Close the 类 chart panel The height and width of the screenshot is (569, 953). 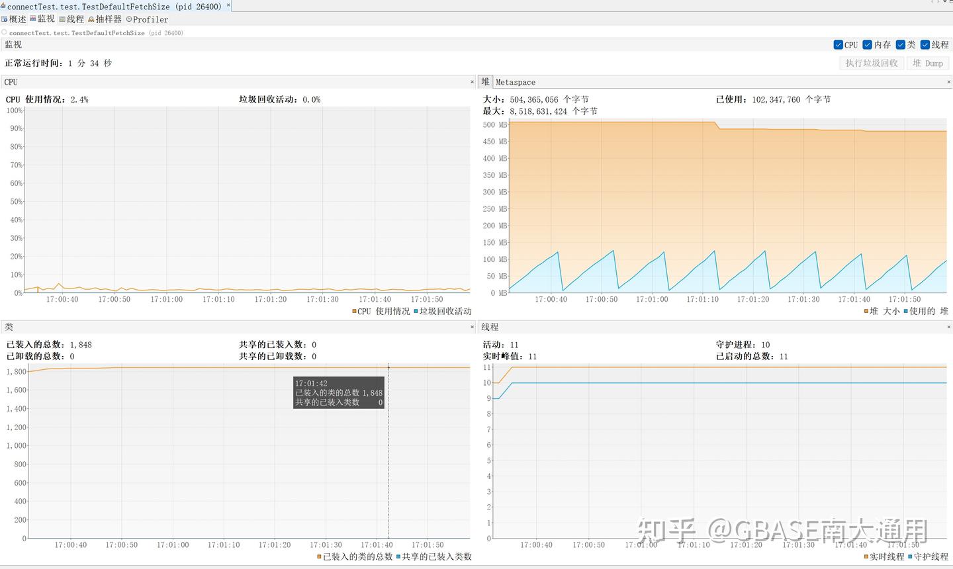point(471,327)
